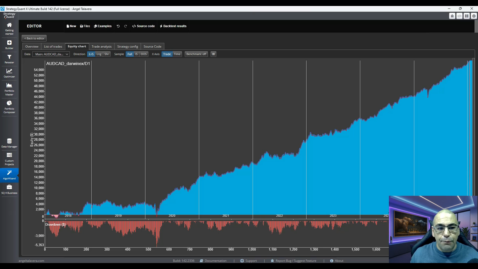Click the angeltalavera.com footer text
The width and height of the screenshot is (478, 269).
pyautogui.click(x=31, y=261)
